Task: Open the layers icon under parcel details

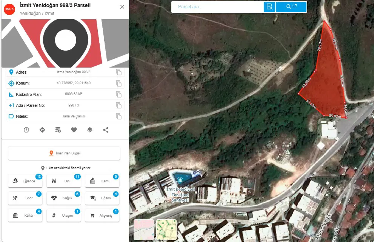Action: [90, 130]
